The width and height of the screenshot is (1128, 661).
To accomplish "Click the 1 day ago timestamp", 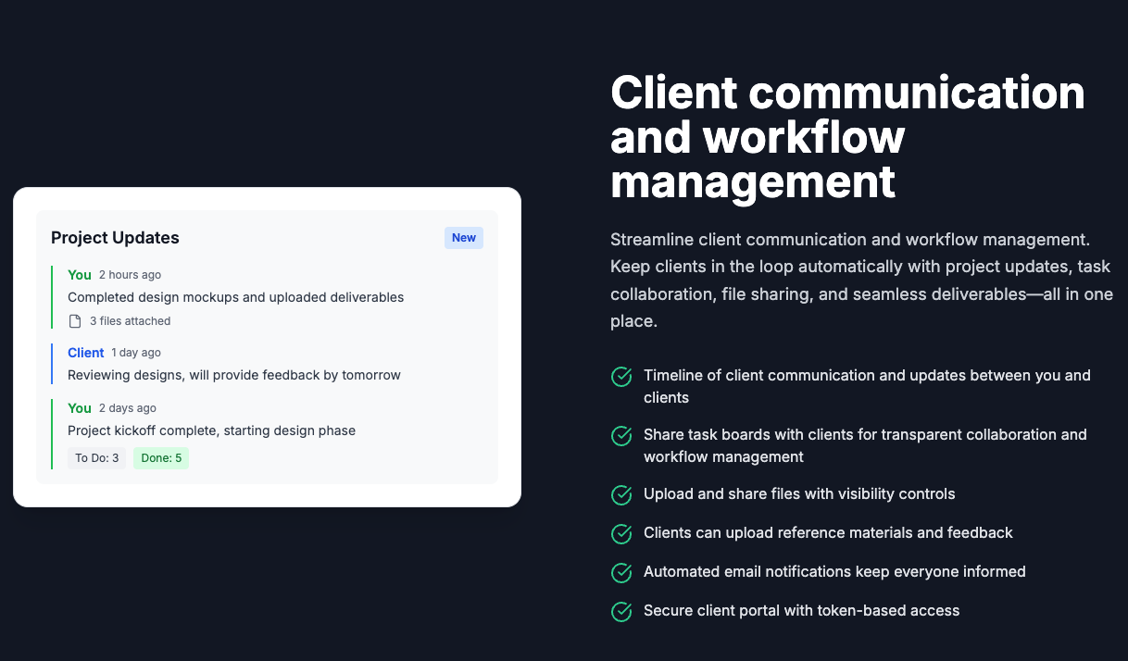I will tap(136, 353).
